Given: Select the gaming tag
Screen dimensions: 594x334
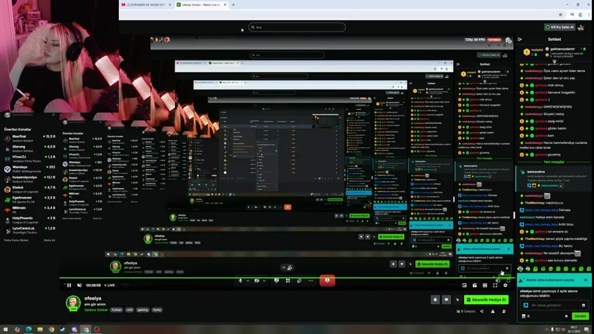Looking at the screenshot, I should point(142,309).
